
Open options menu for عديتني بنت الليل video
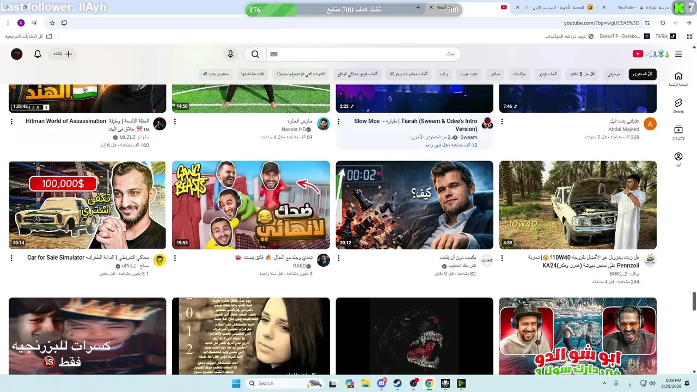pyautogui.click(x=502, y=122)
